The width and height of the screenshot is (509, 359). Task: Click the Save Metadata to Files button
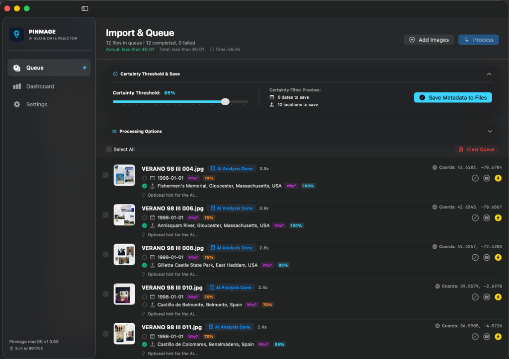pyautogui.click(x=453, y=98)
